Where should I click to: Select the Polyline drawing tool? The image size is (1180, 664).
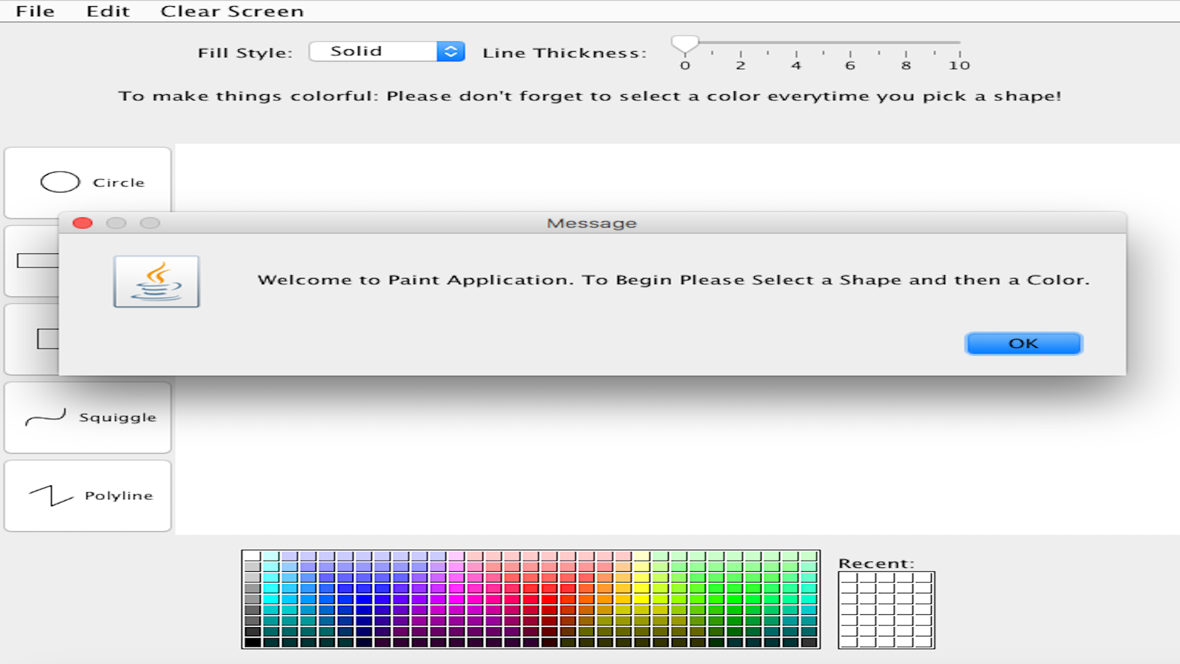click(88, 496)
